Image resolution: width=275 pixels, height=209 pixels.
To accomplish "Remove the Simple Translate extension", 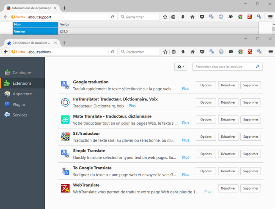I will (x=250, y=154).
